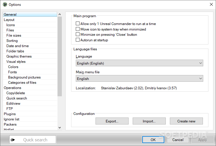Select the Sorting category
Image resolution: width=216 pixels, height=146 pixels.
click(30, 41)
